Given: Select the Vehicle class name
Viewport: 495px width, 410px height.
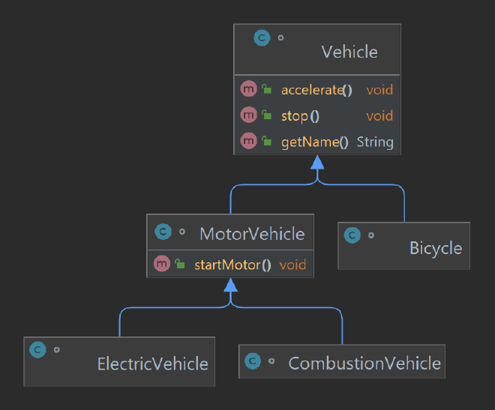Looking at the screenshot, I should (349, 52).
